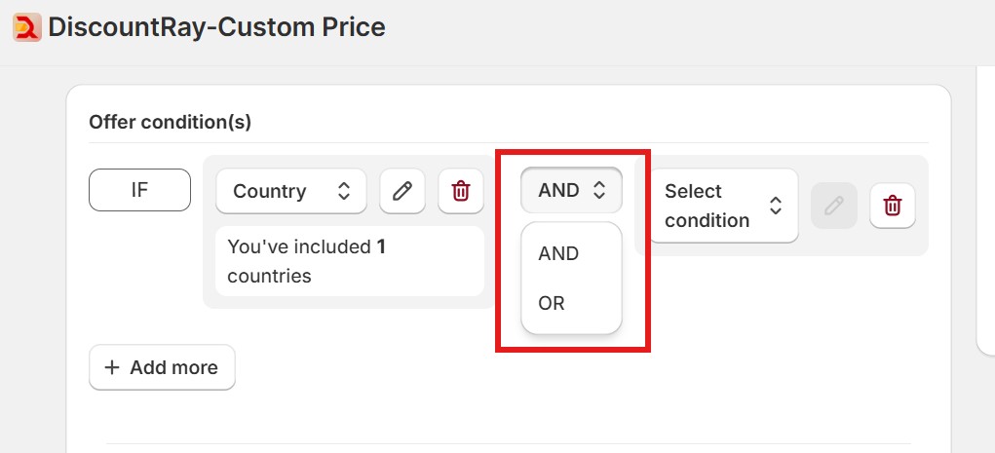995x453 pixels.
Task: Choose AND from the operator list
Action: click(x=558, y=253)
